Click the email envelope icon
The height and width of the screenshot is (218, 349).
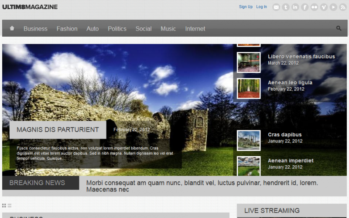pos(276,7)
